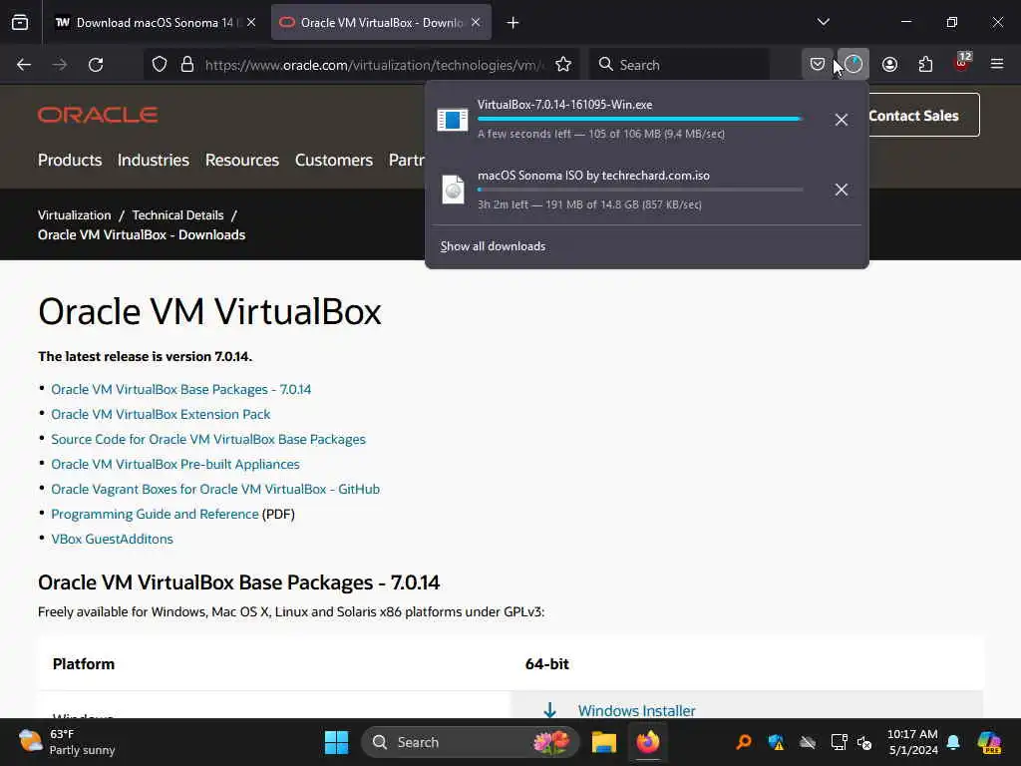Open a new tab with plus

point(513,23)
